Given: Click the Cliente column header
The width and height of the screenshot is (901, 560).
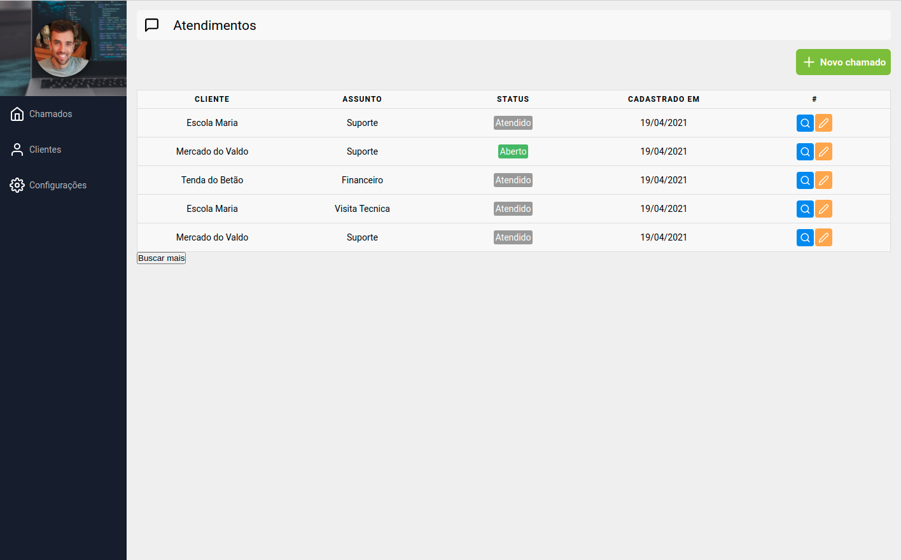Looking at the screenshot, I should (212, 99).
